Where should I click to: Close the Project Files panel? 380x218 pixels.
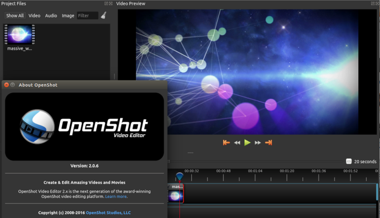pyautogui.click(x=111, y=4)
